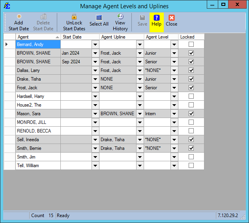Screen dimensions: 249x223
Task: Click the application icon in title bar
Action: (x=7, y=6)
